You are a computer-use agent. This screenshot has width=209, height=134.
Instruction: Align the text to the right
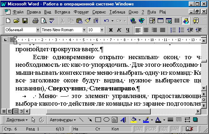pyautogui.click(x=154, y=30)
